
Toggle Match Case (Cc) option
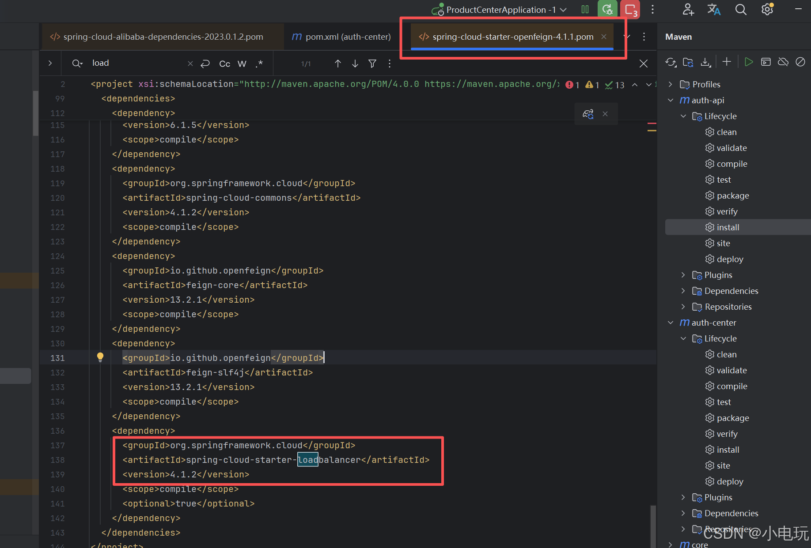point(224,64)
